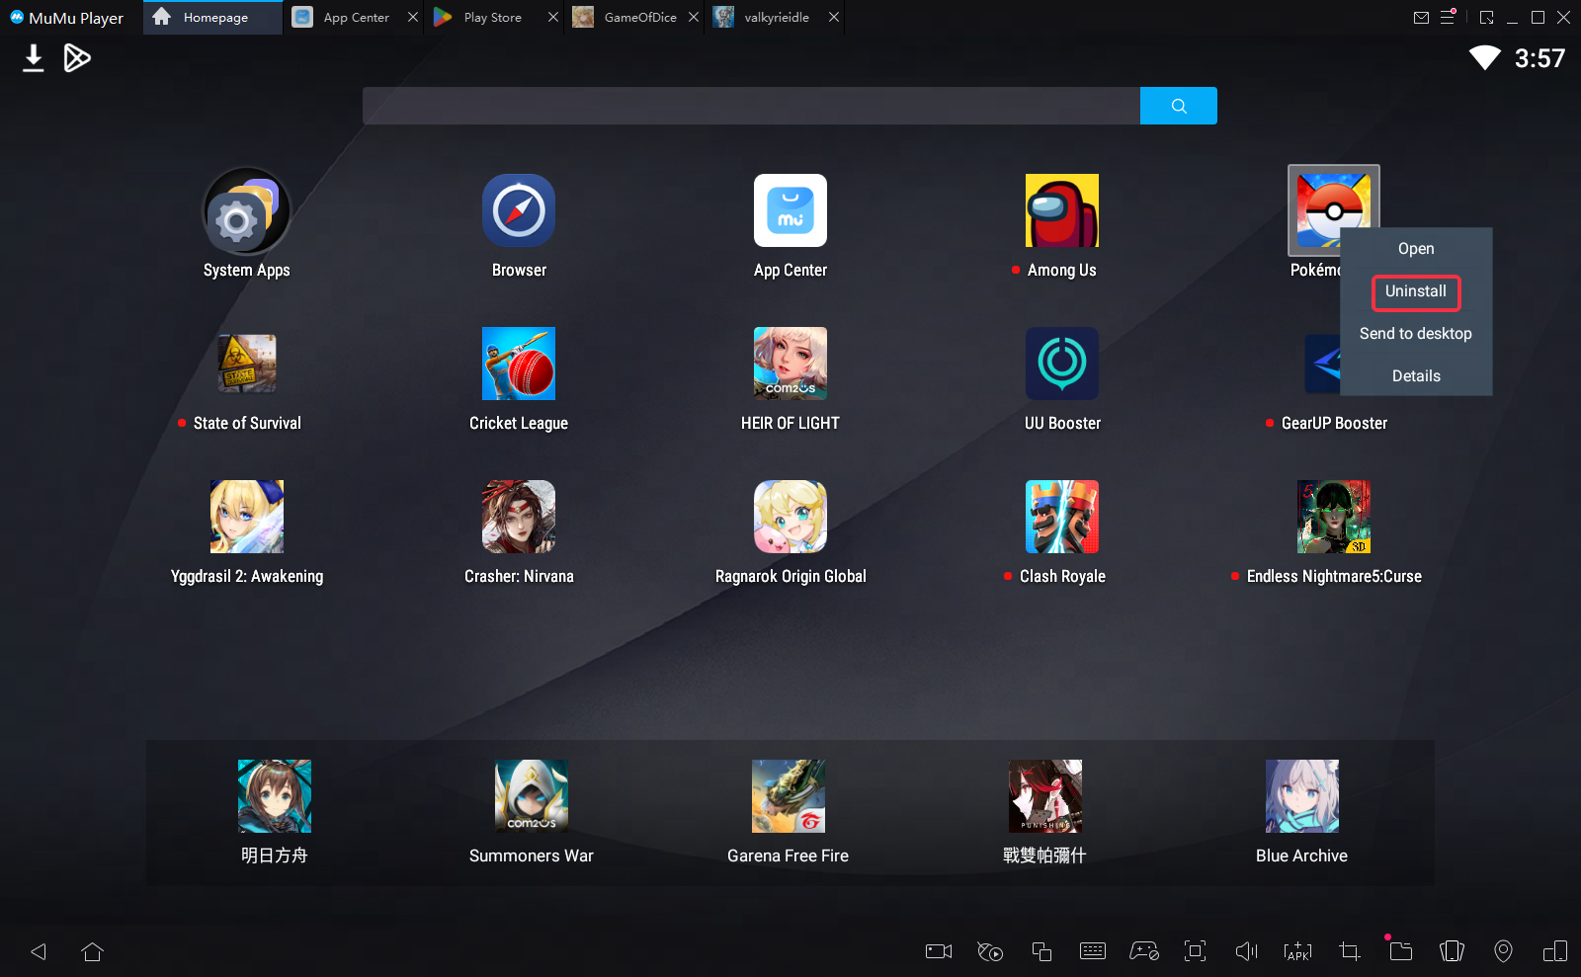Image resolution: width=1581 pixels, height=977 pixels.
Task: Close the Play Store tab
Action: click(553, 18)
